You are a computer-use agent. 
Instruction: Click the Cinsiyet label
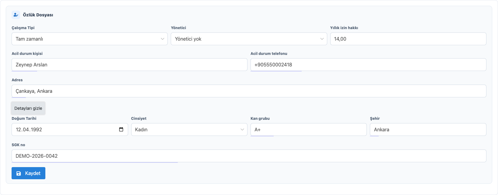pos(139,118)
